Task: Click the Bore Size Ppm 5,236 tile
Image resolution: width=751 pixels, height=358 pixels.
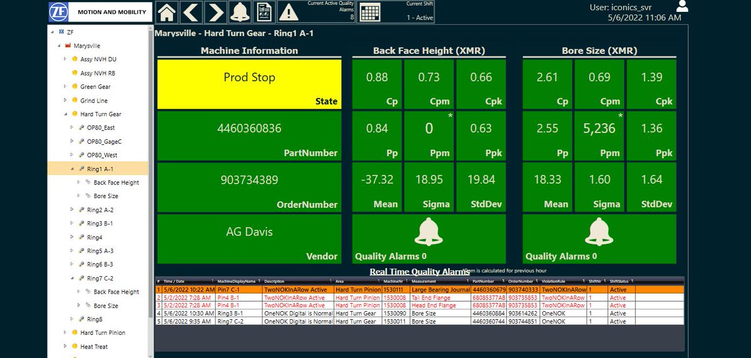Action: click(x=600, y=136)
